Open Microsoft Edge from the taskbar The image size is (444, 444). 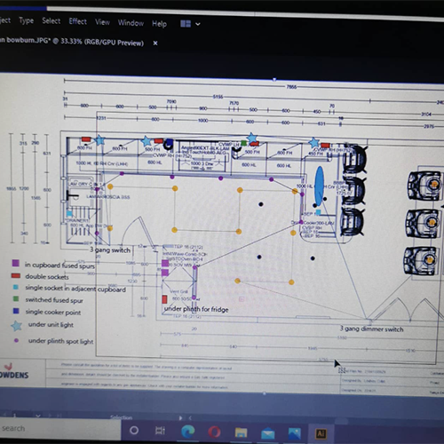(188, 432)
